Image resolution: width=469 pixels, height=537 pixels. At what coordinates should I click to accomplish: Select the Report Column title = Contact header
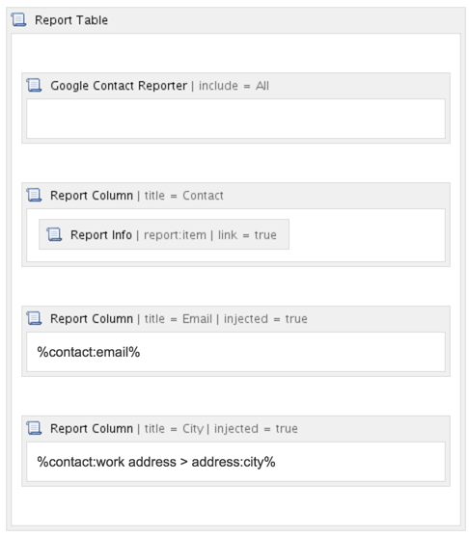pyautogui.click(x=235, y=196)
